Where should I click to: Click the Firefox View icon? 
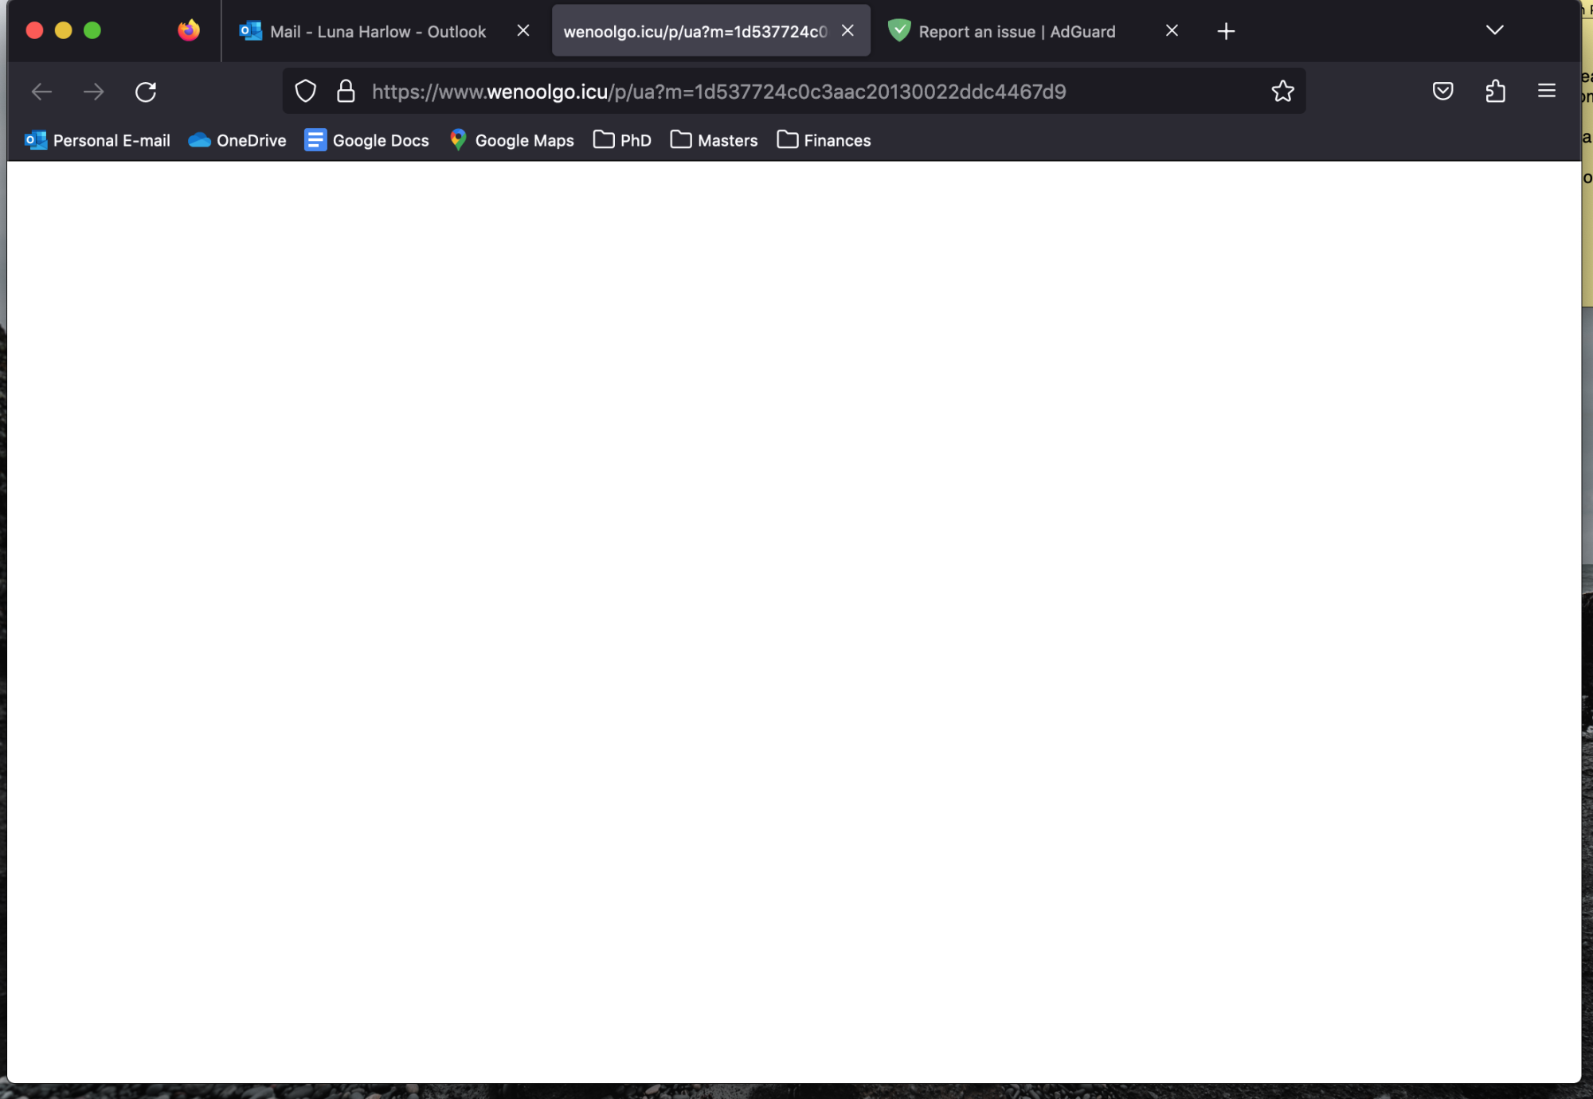[x=189, y=31]
